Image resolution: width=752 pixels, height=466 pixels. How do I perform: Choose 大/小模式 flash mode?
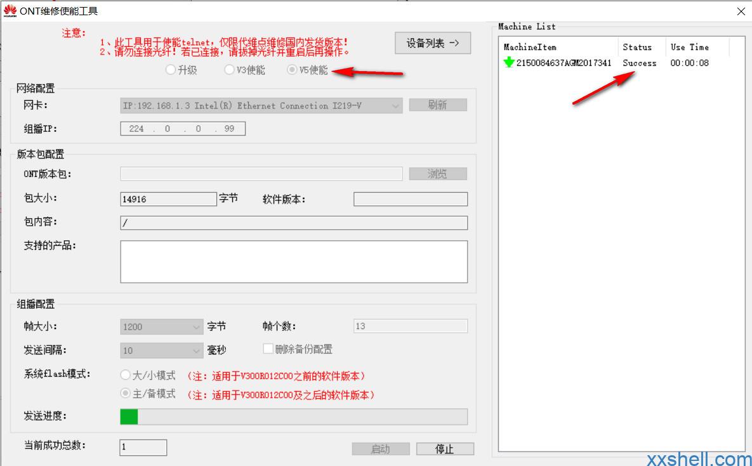point(126,376)
